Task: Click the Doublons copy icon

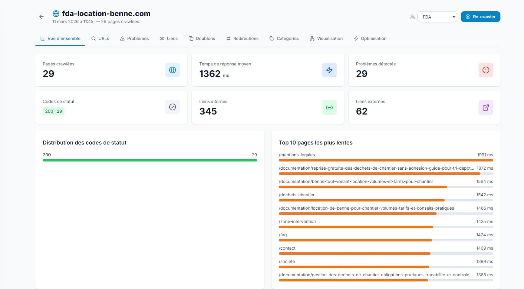Action: tap(191, 38)
